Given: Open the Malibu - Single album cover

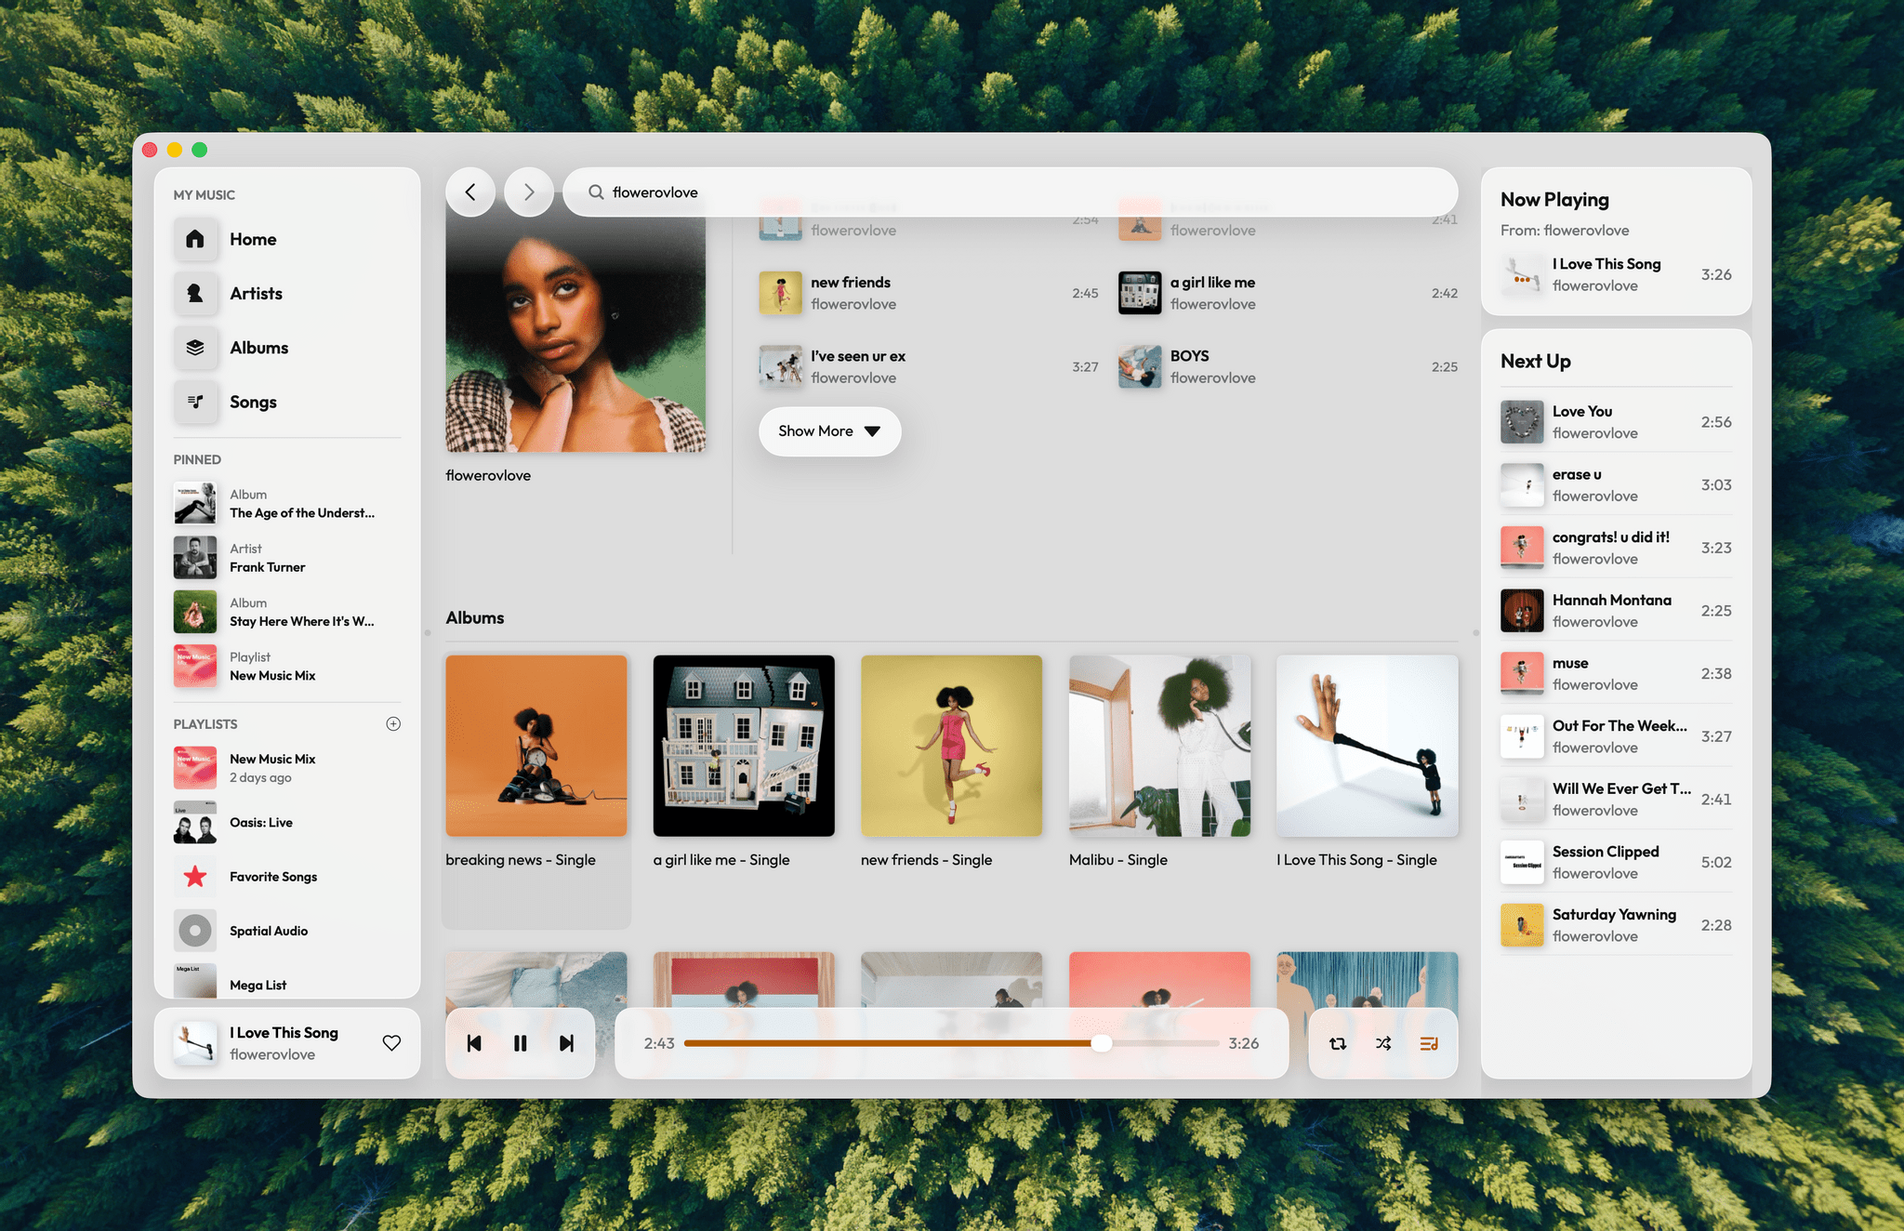Looking at the screenshot, I should (x=1159, y=746).
